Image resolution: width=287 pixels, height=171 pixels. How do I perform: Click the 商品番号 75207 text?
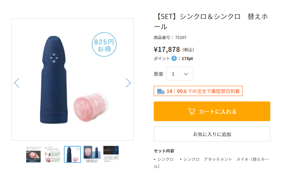coord(170,38)
